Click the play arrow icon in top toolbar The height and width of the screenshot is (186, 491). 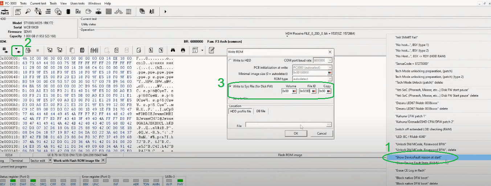tap(165, 12)
